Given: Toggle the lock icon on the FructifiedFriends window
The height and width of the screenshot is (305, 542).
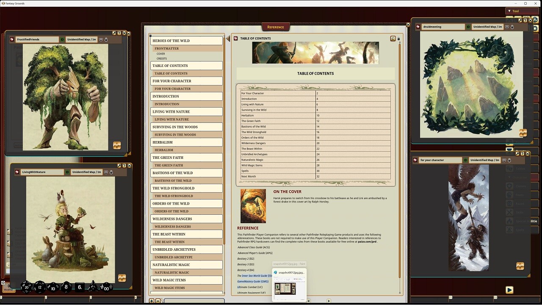Looking at the screenshot, I should 106,39.
